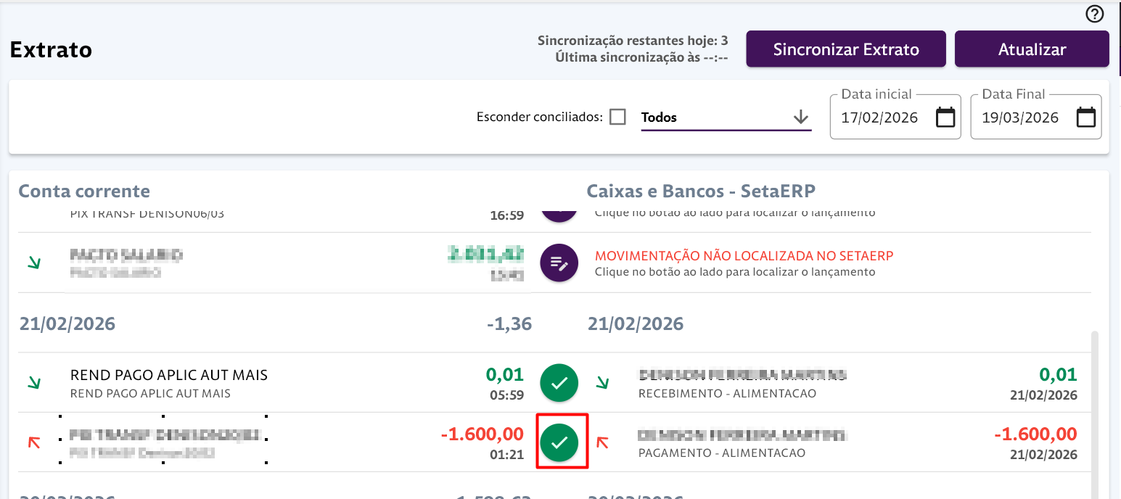Open calendar picker for Data Final
The height and width of the screenshot is (499, 1121).
click(1086, 117)
